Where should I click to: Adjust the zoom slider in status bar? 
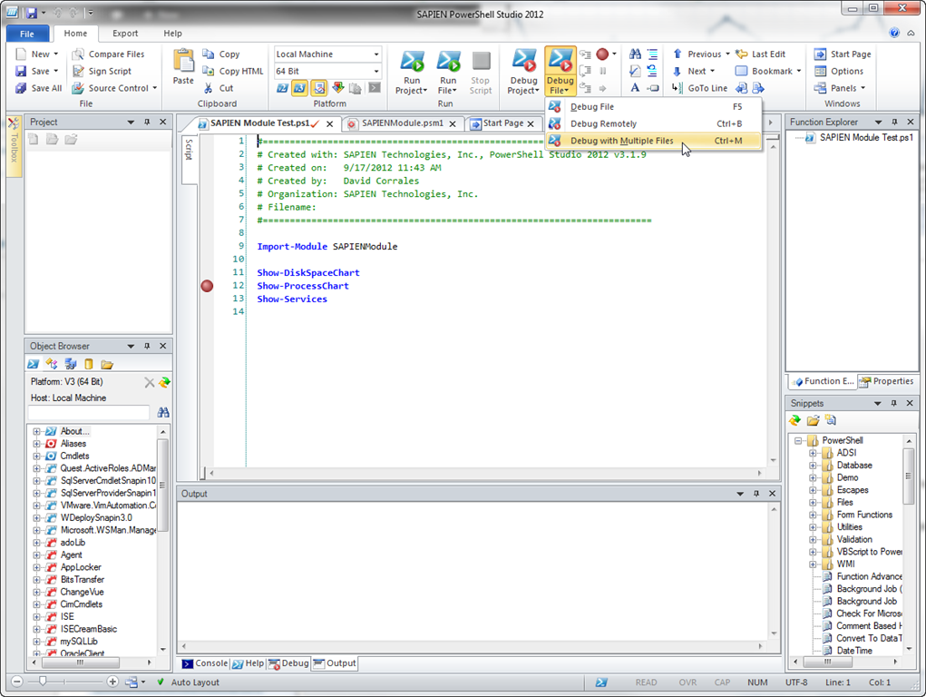[43, 682]
